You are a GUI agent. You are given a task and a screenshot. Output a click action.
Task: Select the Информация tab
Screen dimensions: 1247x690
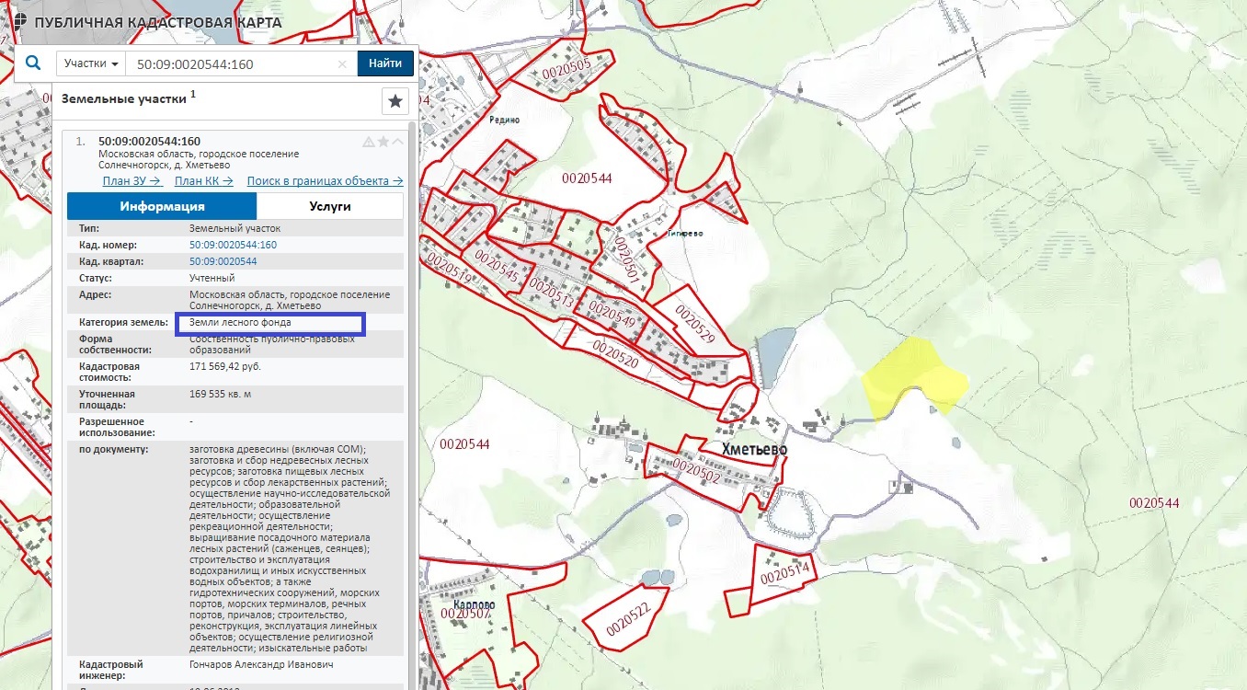(162, 206)
